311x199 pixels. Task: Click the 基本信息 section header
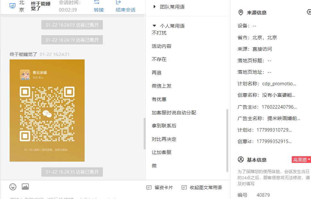(x=256, y=160)
